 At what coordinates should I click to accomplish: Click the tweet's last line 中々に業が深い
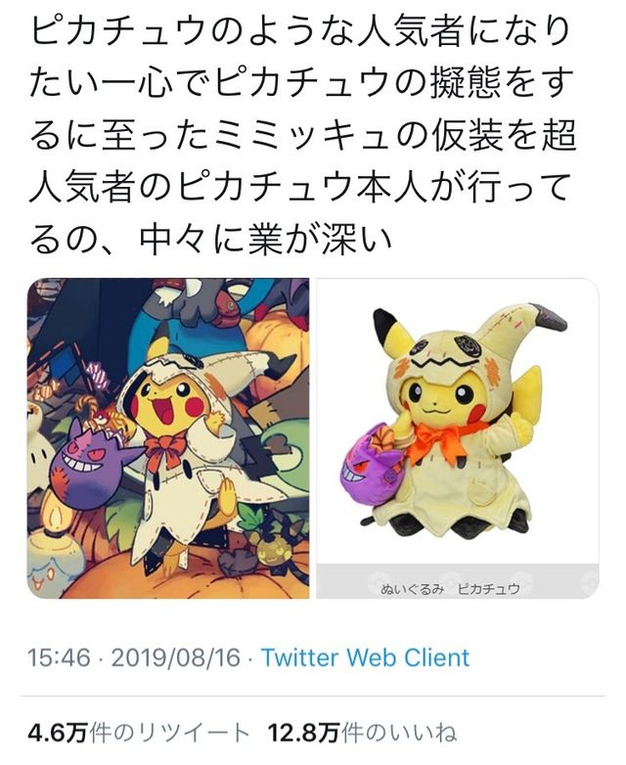(x=266, y=240)
